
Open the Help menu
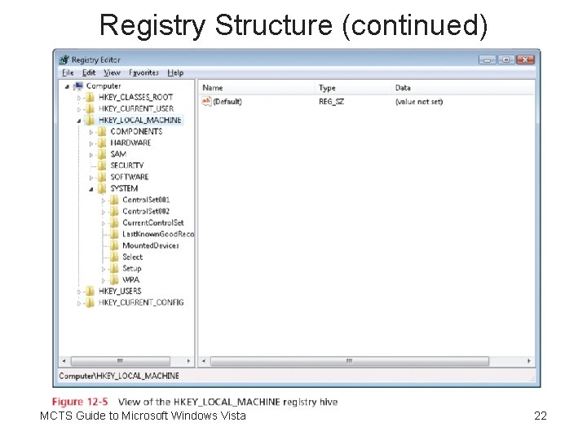175,73
